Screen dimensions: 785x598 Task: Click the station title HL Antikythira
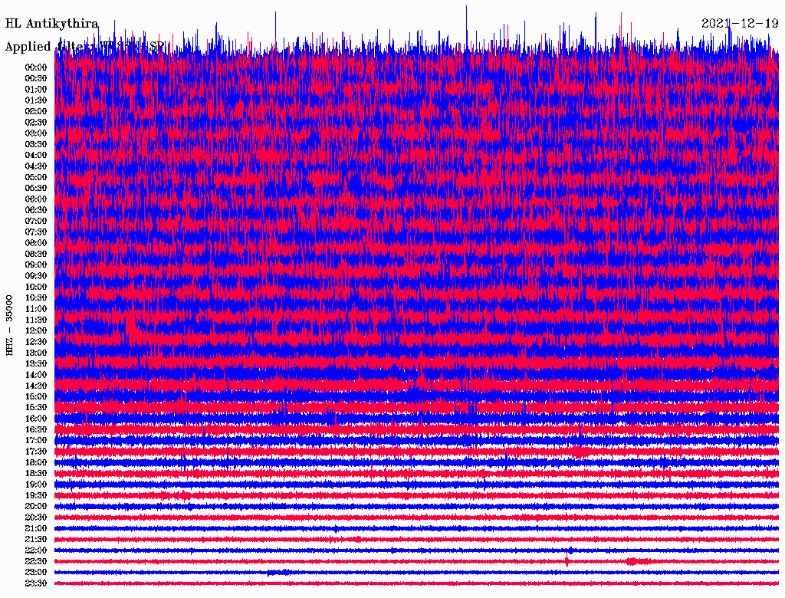pos(51,24)
